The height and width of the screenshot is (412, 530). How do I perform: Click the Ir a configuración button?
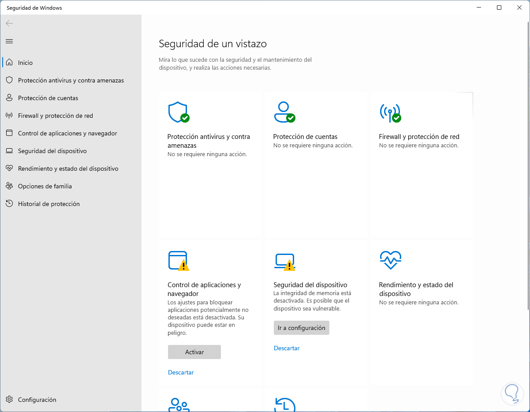click(x=302, y=328)
